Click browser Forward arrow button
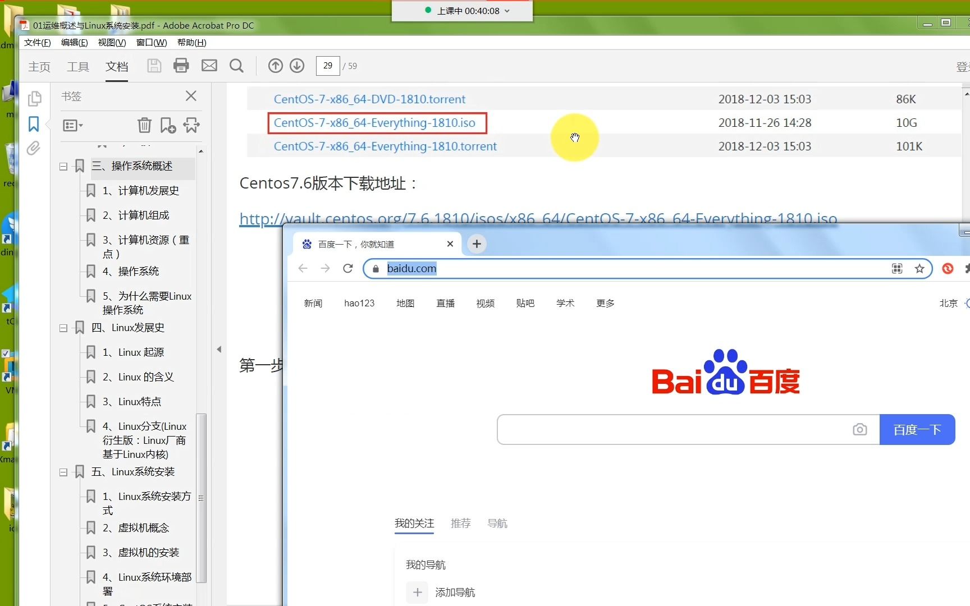The image size is (970, 606). [x=326, y=268]
